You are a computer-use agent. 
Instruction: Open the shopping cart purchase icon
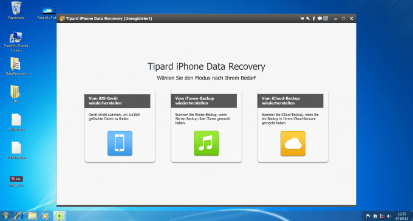(302, 18)
